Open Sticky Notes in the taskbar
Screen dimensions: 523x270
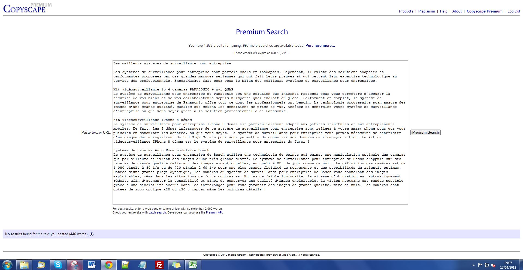click(176, 265)
